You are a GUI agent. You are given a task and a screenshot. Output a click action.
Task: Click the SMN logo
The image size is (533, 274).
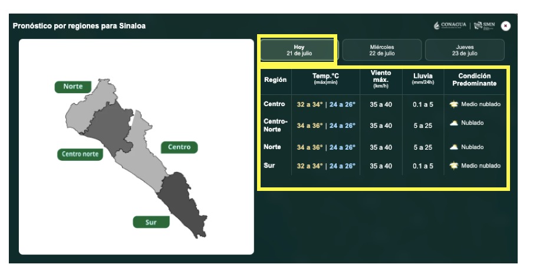[485, 25]
